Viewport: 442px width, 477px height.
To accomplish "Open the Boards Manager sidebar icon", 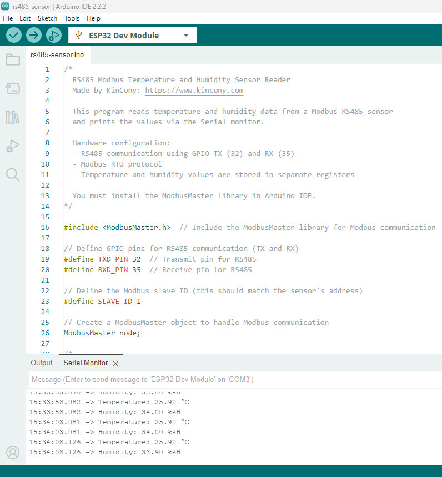I will (x=13, y=88).
